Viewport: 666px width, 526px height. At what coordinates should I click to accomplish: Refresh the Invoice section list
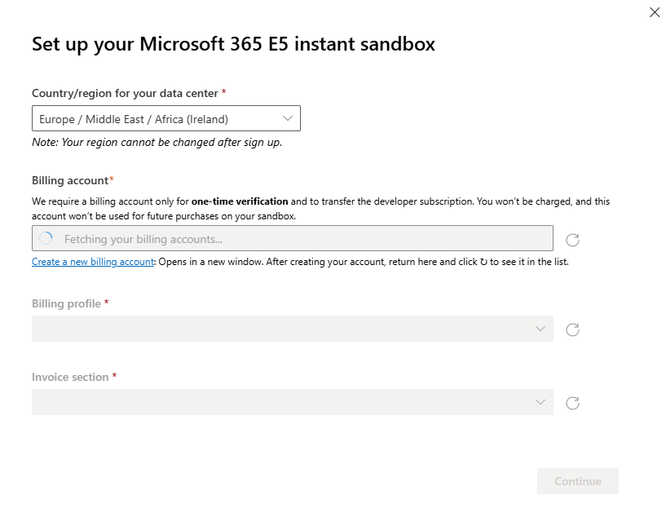coord(572,403)
